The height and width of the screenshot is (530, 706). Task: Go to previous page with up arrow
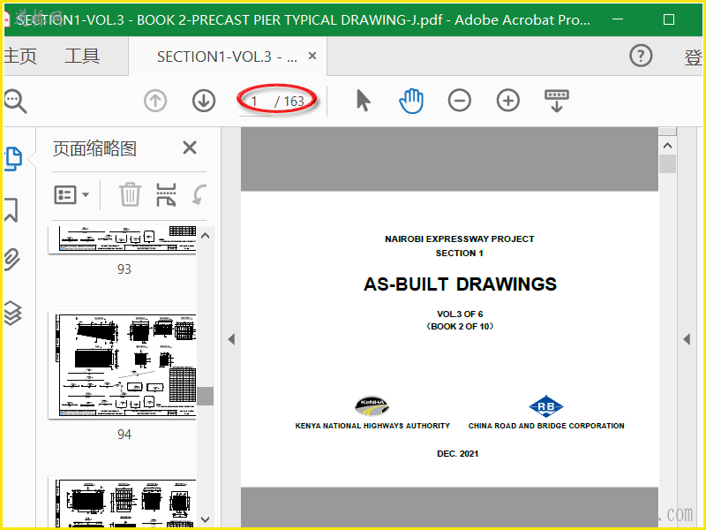(x=155, y=101)
